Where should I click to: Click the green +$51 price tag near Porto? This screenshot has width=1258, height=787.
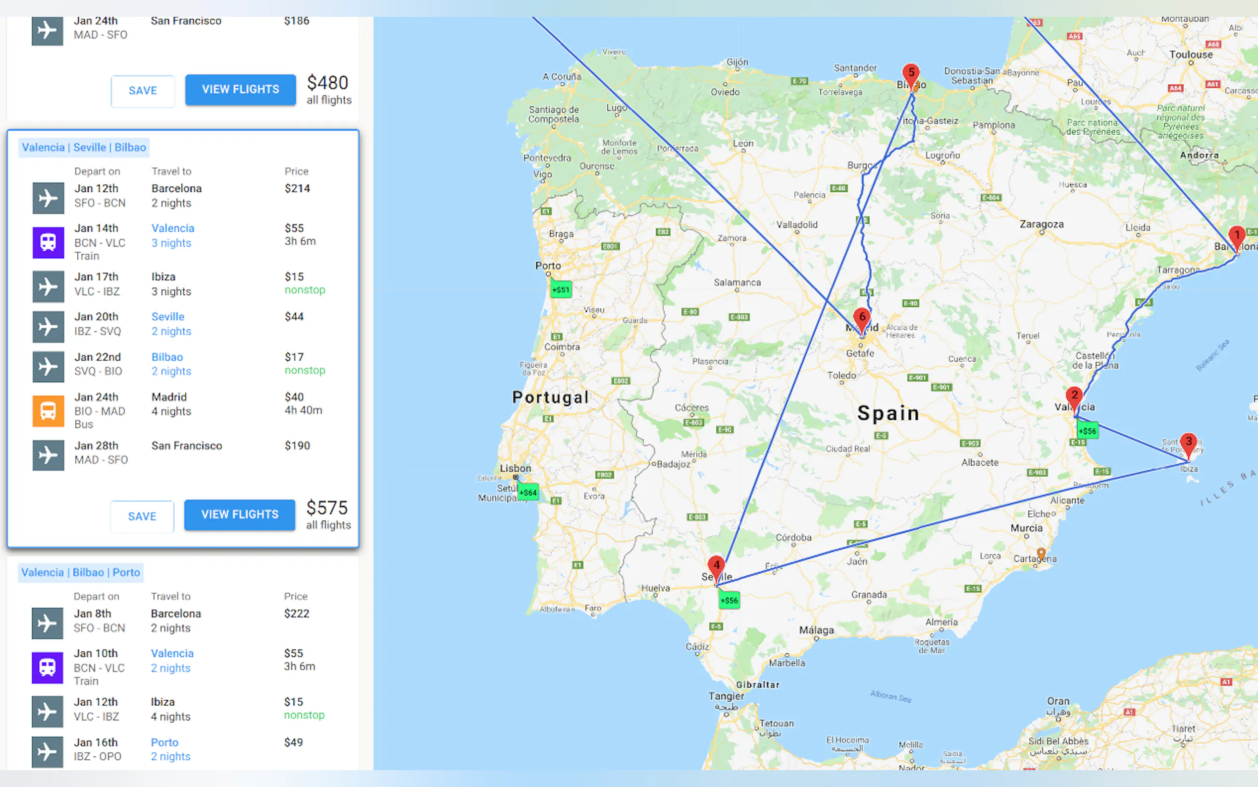pos(561,289)
